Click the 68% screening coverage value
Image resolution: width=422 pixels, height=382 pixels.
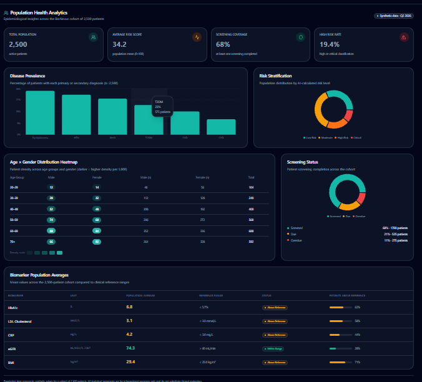click(x=223, y=44)
